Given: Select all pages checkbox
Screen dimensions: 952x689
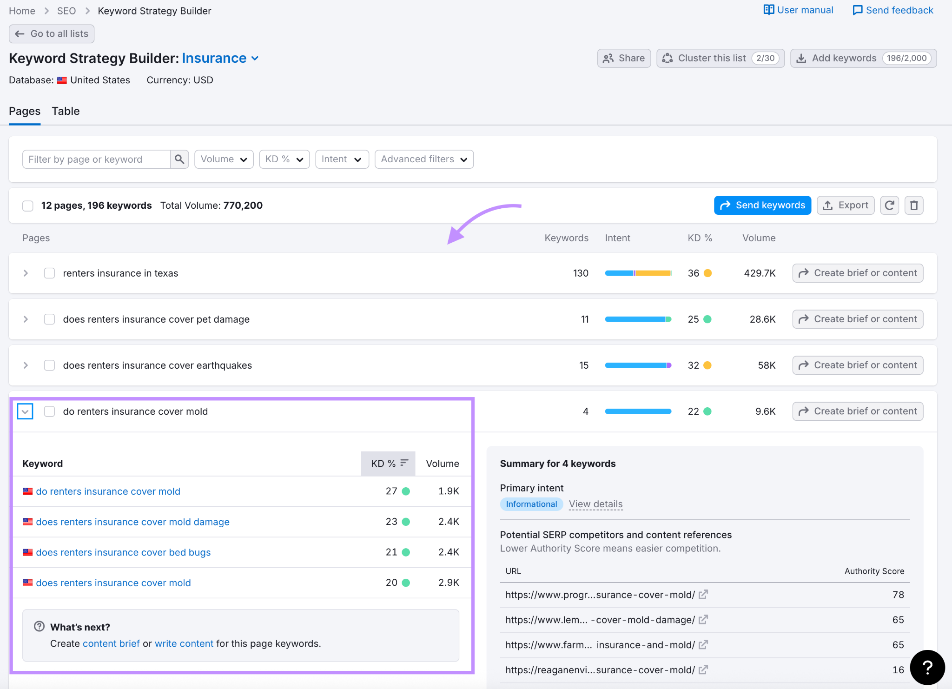Looking at the screenshot, I should [x=28, y=206].
